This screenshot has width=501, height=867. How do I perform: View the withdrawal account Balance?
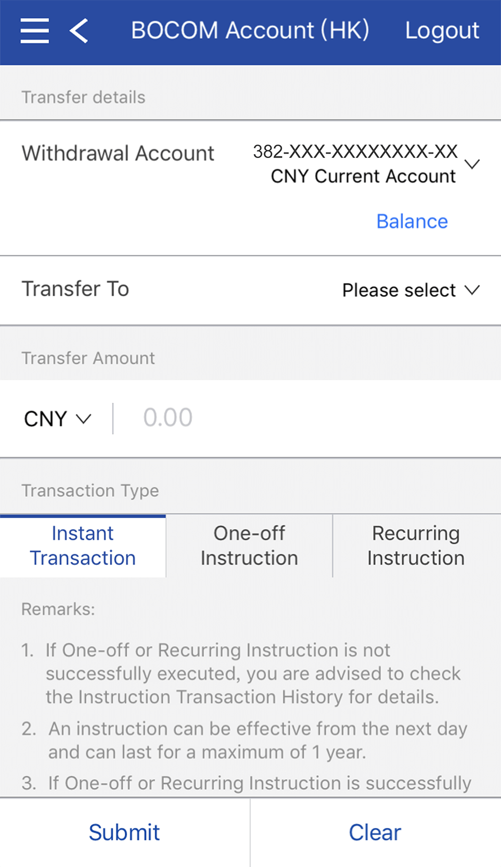tap(412, 221)
